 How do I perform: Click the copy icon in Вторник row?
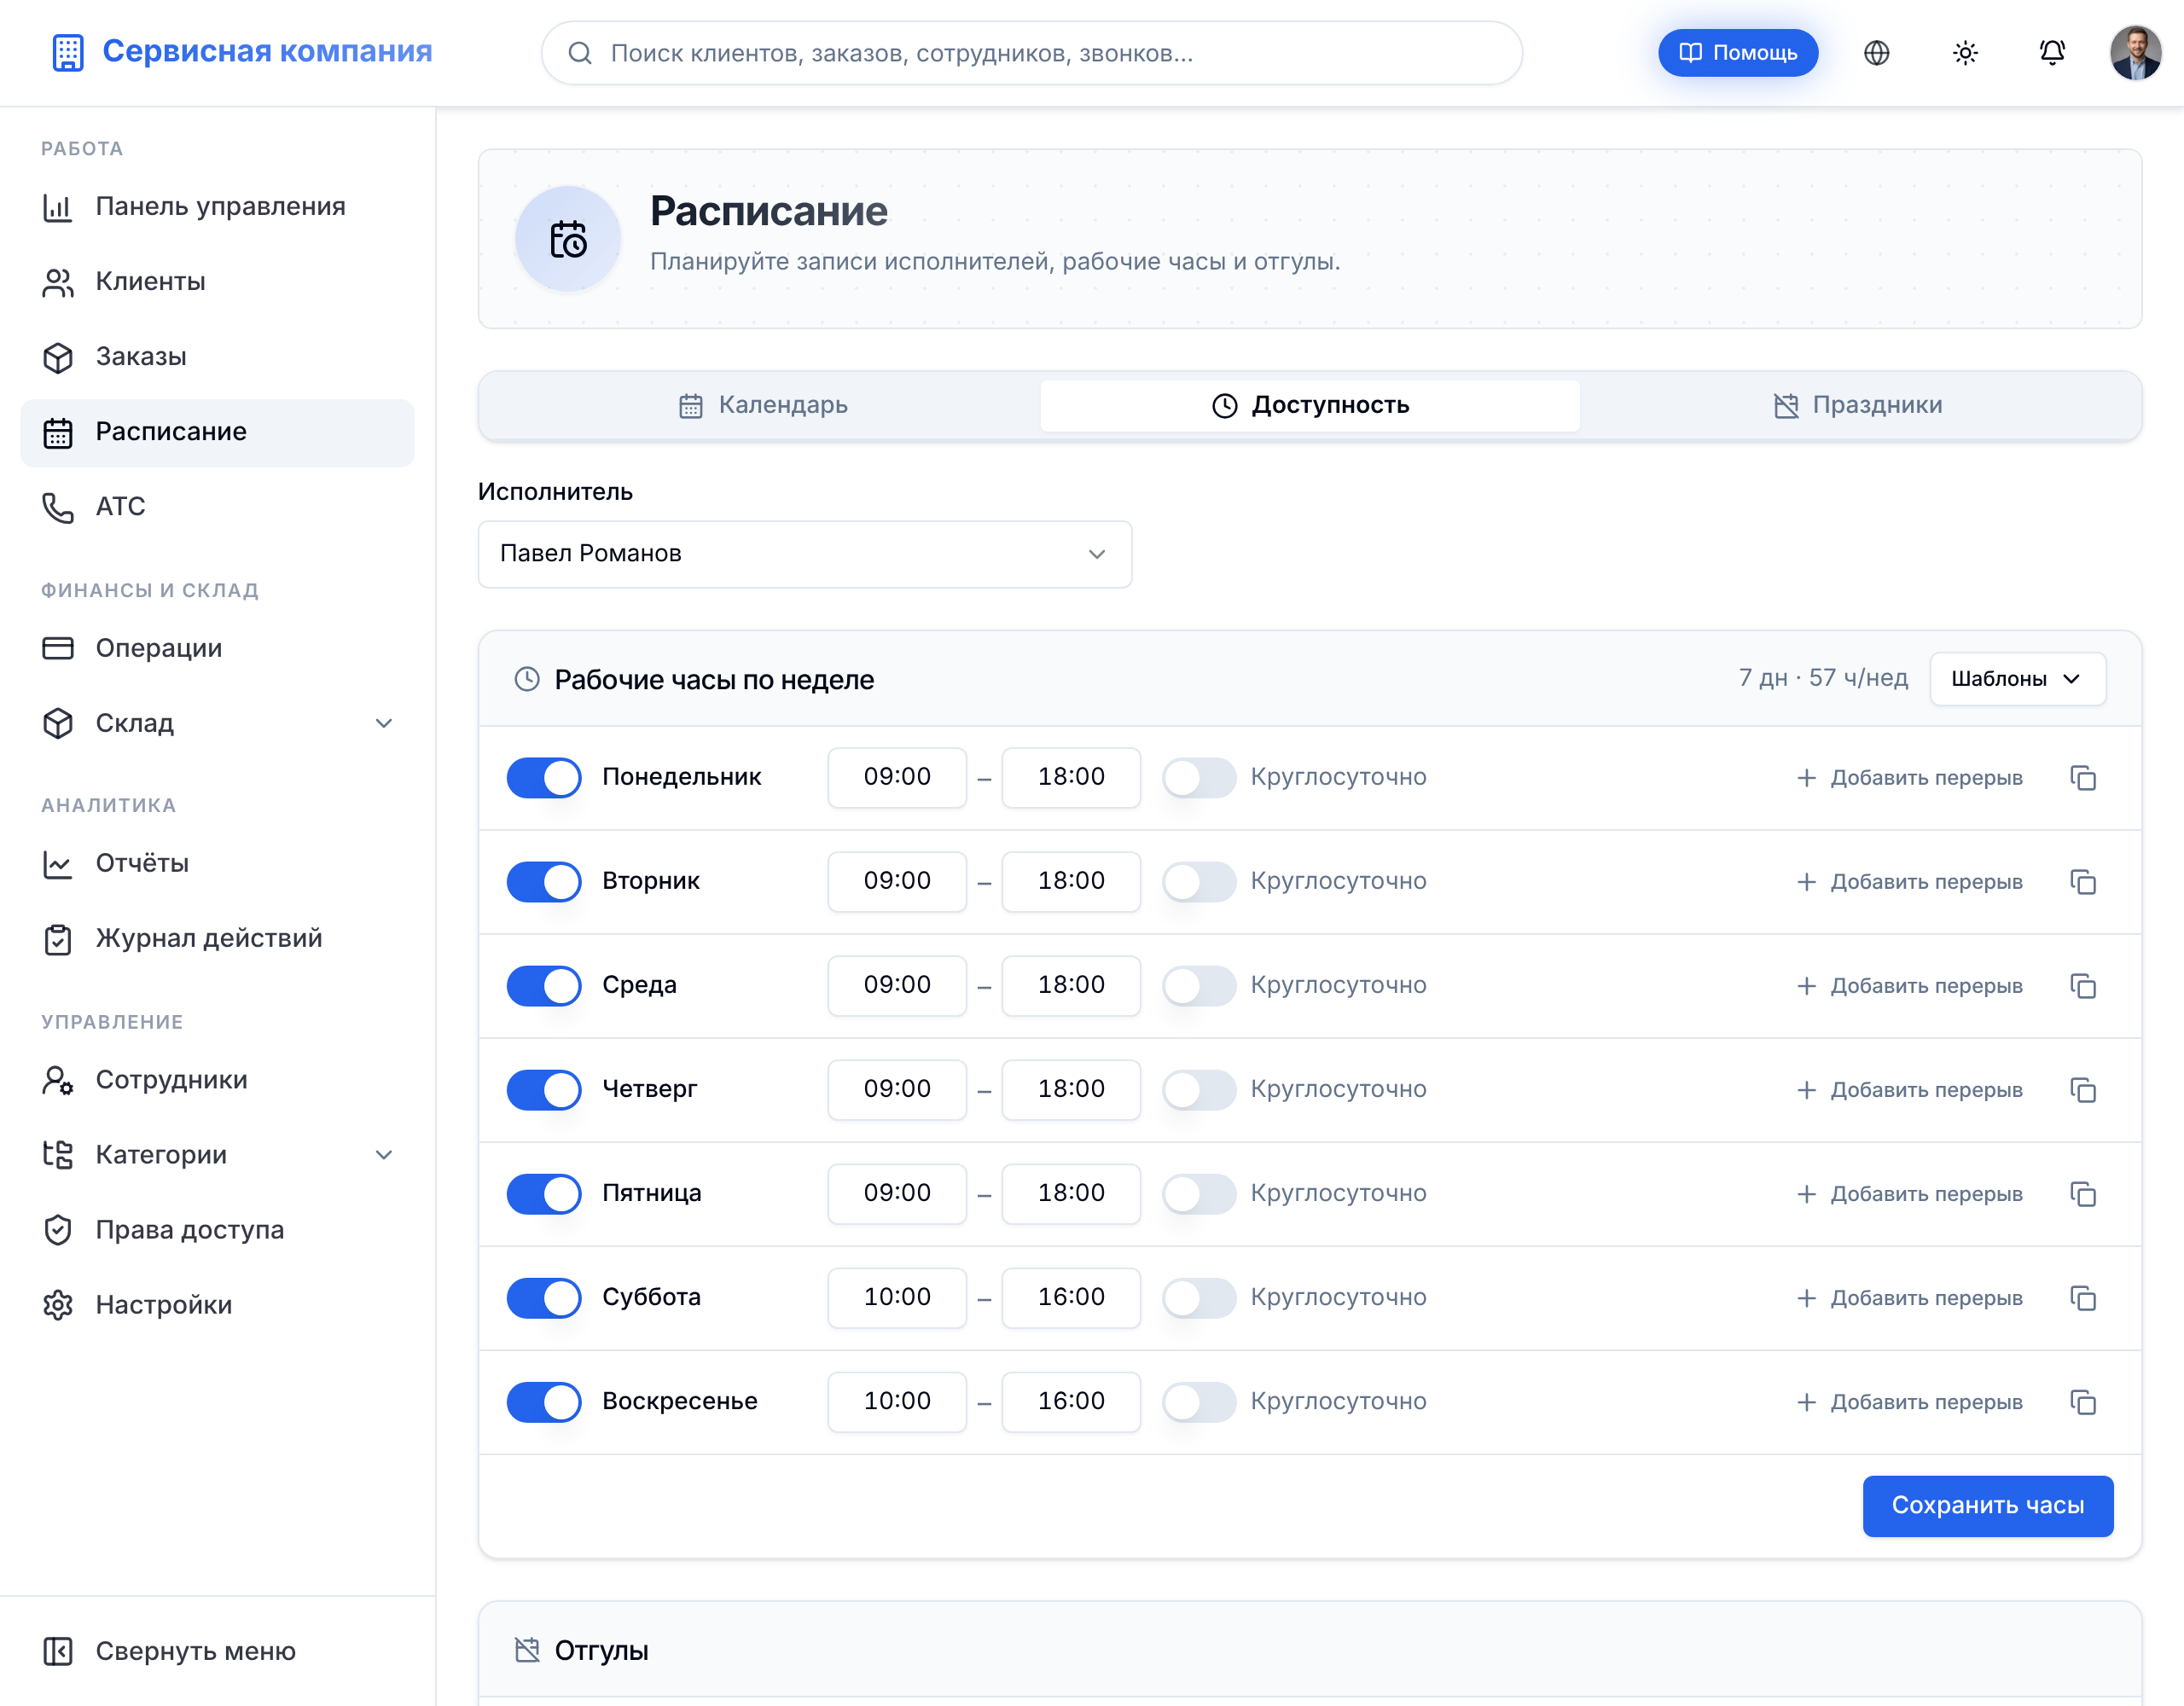[2083, 882]
